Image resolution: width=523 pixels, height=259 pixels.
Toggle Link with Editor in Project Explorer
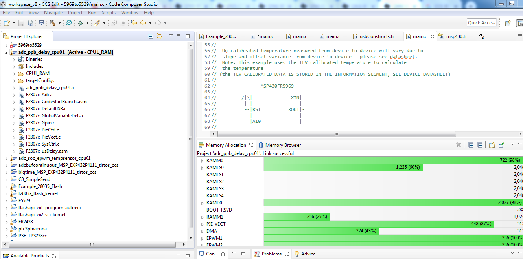159,36
